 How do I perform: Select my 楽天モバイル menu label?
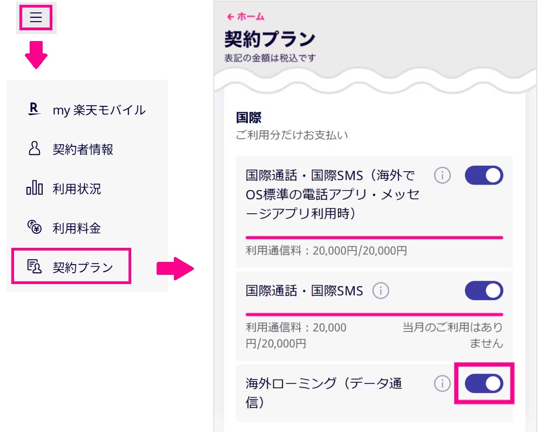(99, 110)
